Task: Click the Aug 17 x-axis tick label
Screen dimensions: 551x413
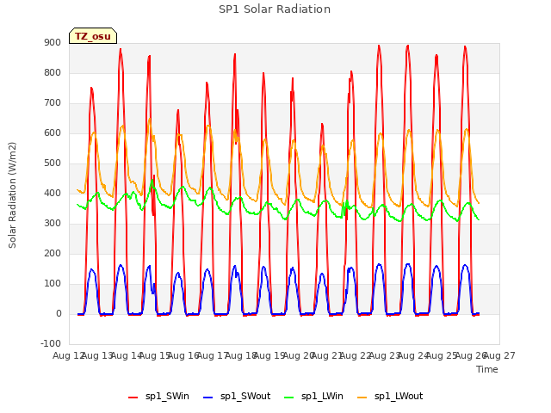Action: 212,355
